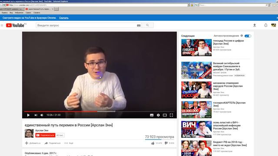Expand the address bar history dropdown

pyautogui.click(x=189, y=5)
